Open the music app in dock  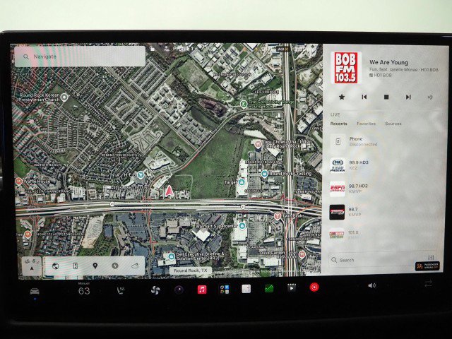(x=202, y=289)
